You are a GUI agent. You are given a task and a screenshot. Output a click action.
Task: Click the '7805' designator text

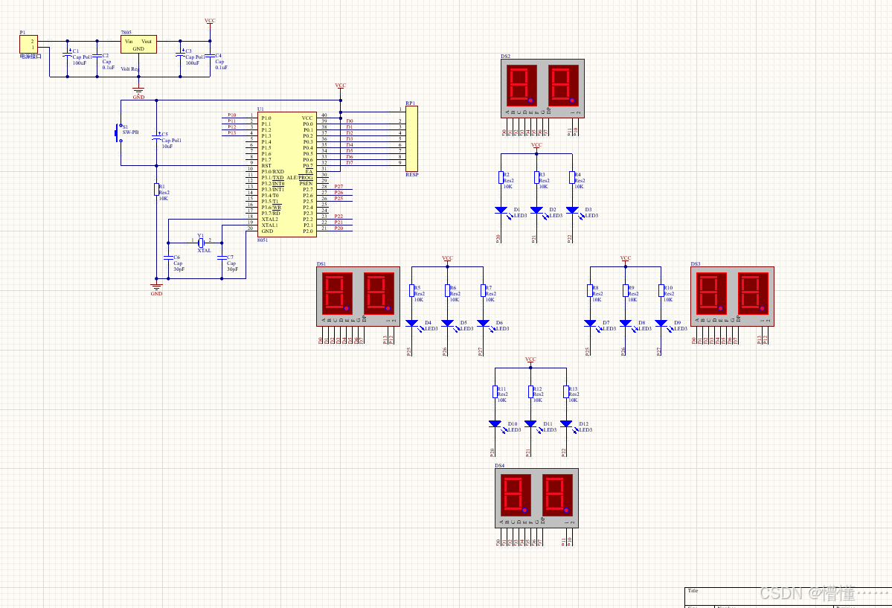[x=126, y=33]
